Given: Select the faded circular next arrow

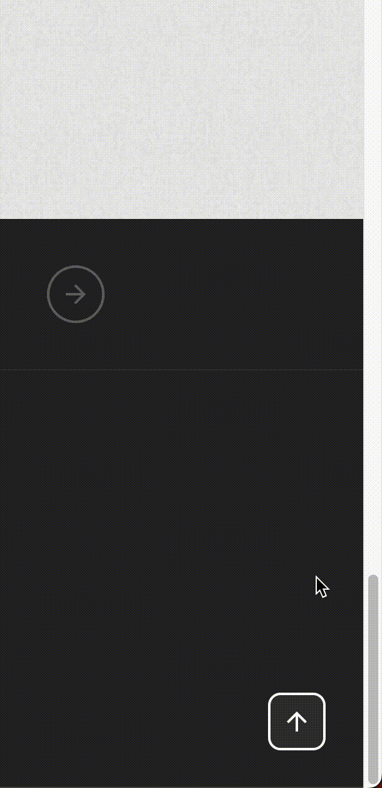Looking at the screenshot, I should point(76,294).
